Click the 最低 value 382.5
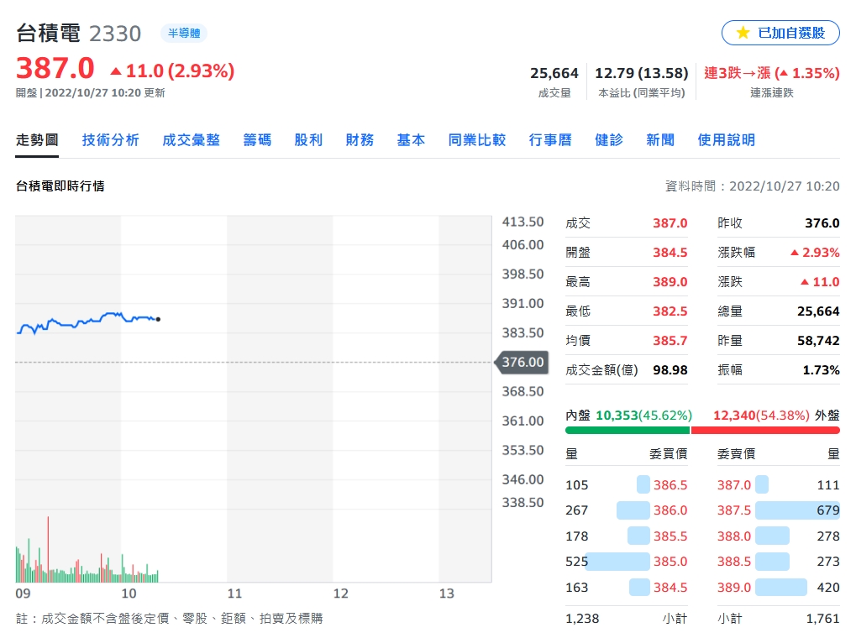This screenshot has height=638, width=856. 670,311
